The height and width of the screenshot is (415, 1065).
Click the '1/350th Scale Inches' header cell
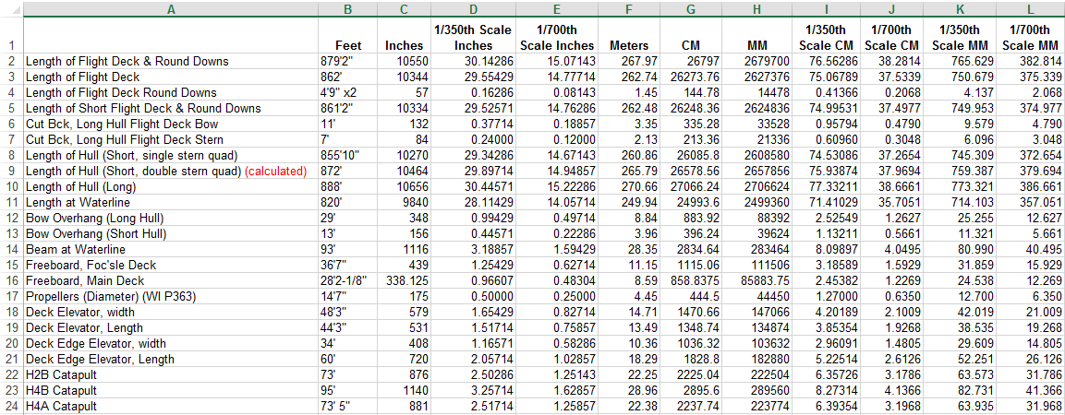[474, 35]
